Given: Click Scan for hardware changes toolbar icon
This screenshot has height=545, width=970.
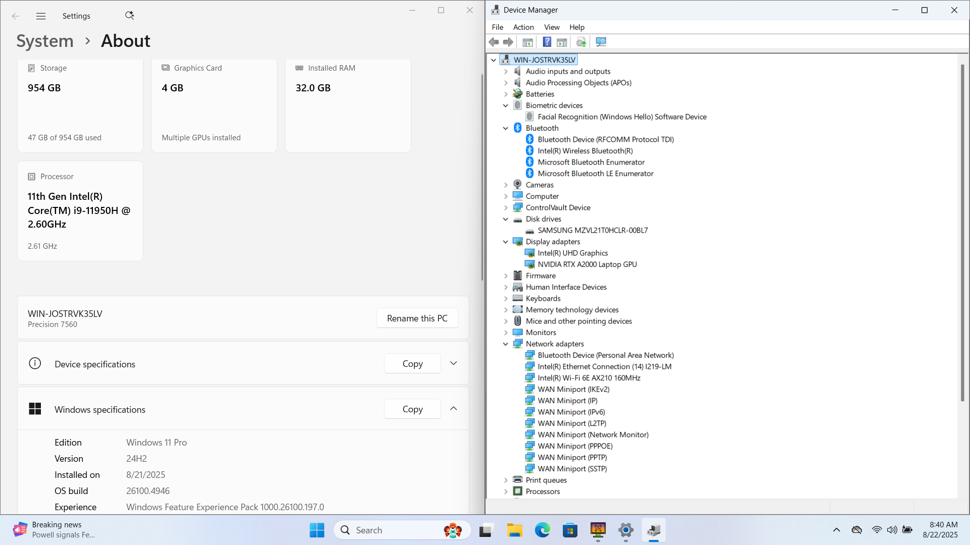Looking at the screenshot, I should [x=601, y=42].
